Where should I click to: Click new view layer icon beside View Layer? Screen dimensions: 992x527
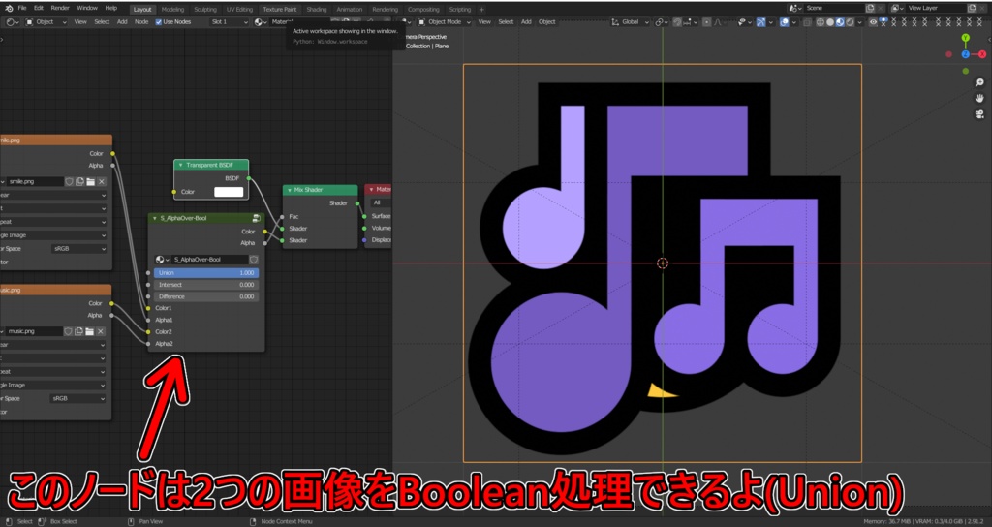pyautogui.click(x=972, y=8)
